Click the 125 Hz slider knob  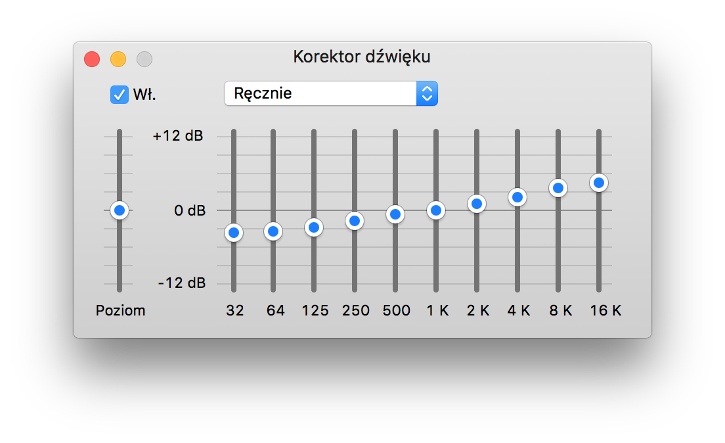coord(314,227)
